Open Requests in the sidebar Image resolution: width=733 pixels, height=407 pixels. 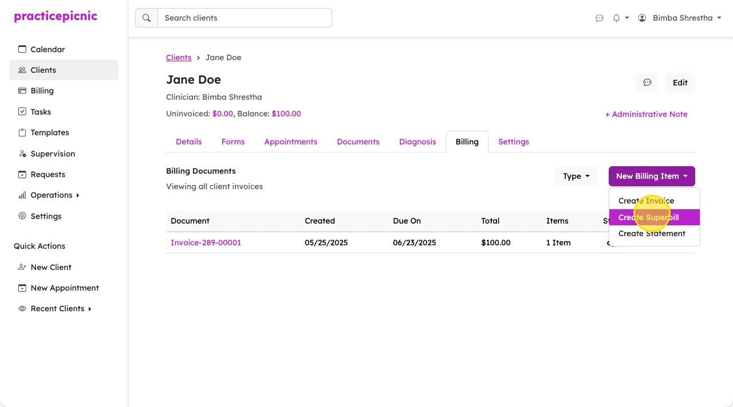64,174
